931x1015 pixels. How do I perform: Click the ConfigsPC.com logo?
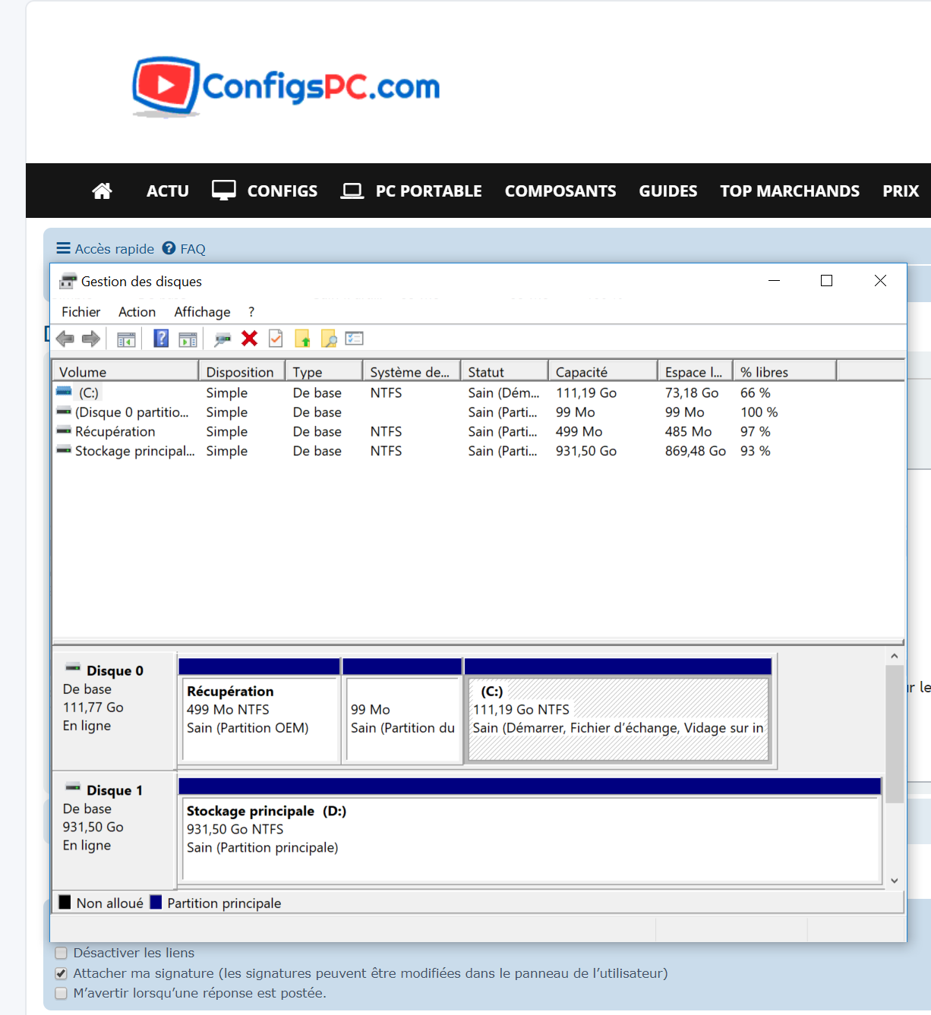[286, 87]
